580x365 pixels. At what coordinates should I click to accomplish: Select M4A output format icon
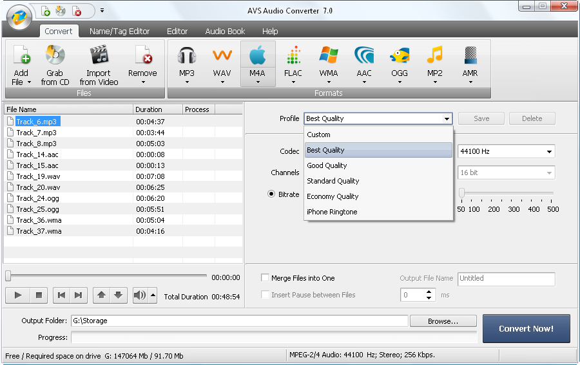tap(257, 55)
